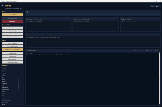Click the journal scrollbar down arrow
Viewport: 162px width, 107px height.
(x=159, y=104)
